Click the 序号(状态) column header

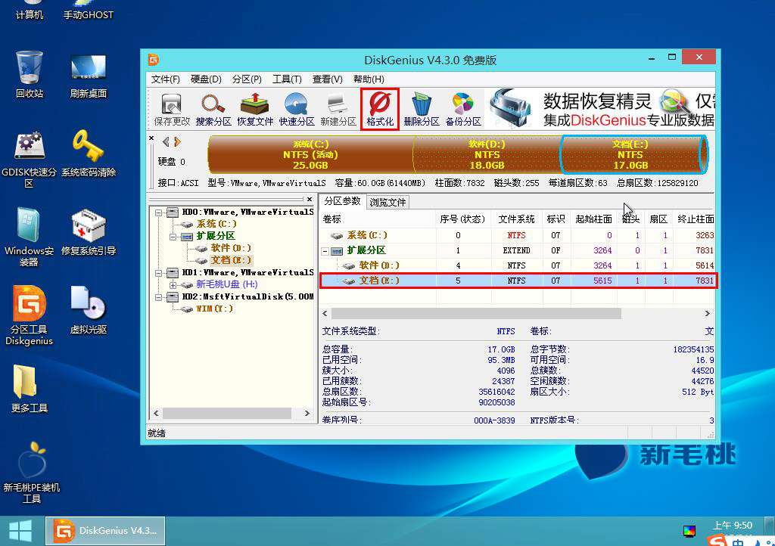point(463,219)
